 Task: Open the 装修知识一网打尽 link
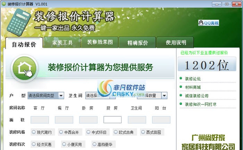tap(201, 104)
